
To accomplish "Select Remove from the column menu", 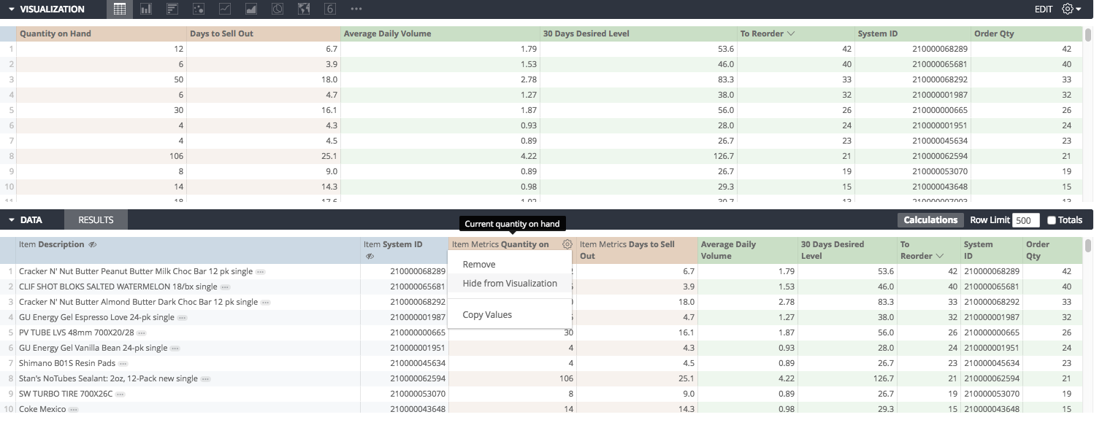I will coord(479,265).
